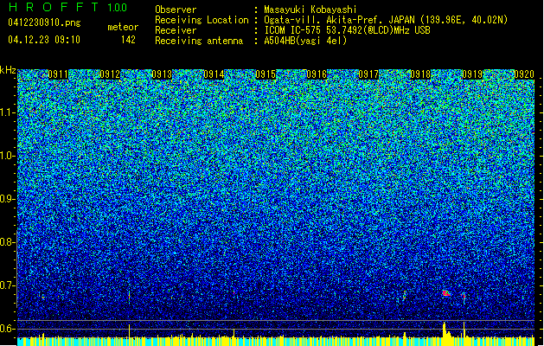Select antenna text A504HB(yagi 4el)
544x346 pixels.
pos(305,41)
